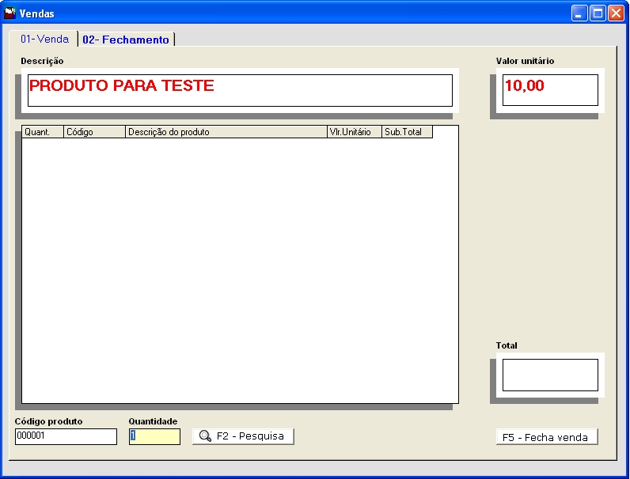This screenshot has height=479, width=630.
Task: Click the Descrição field showing PRODUTO PARA TESTE
Action: tap(240, 90)
